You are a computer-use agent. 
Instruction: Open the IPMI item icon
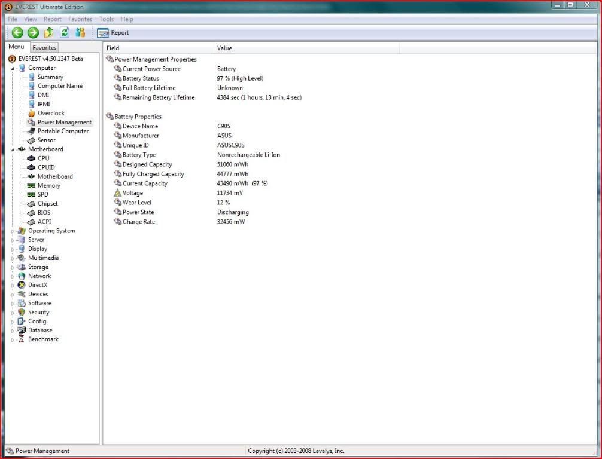32,104
